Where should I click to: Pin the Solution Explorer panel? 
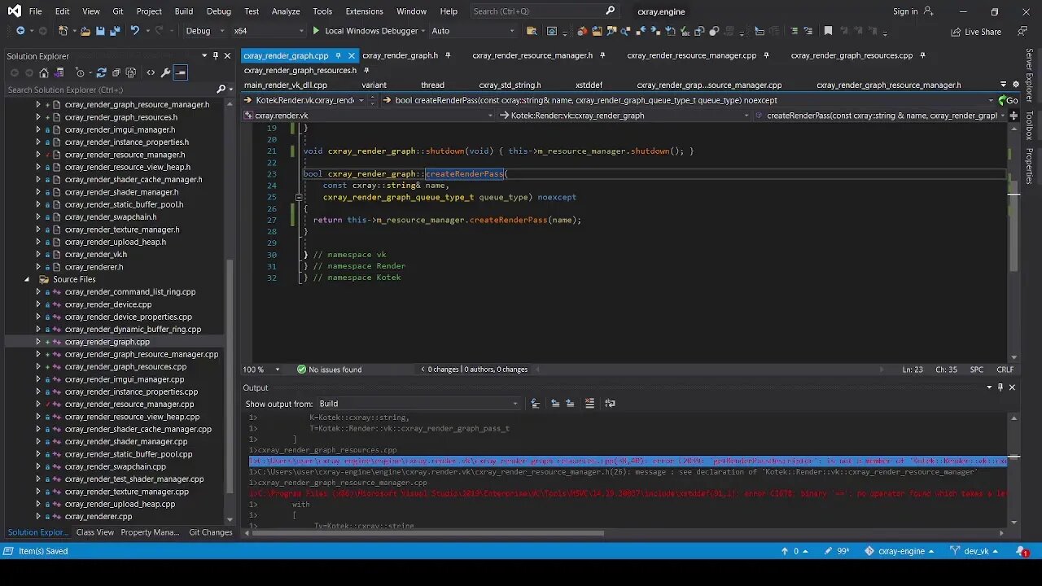point(215,55)
